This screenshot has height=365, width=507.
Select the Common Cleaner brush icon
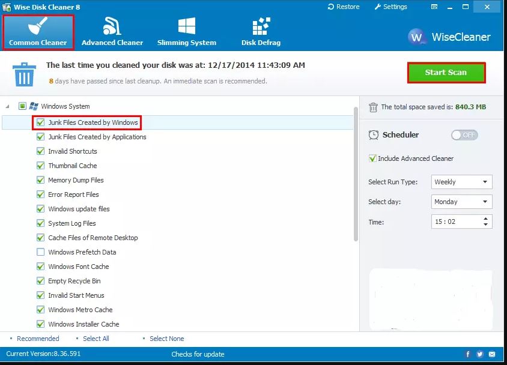point(37,27)
